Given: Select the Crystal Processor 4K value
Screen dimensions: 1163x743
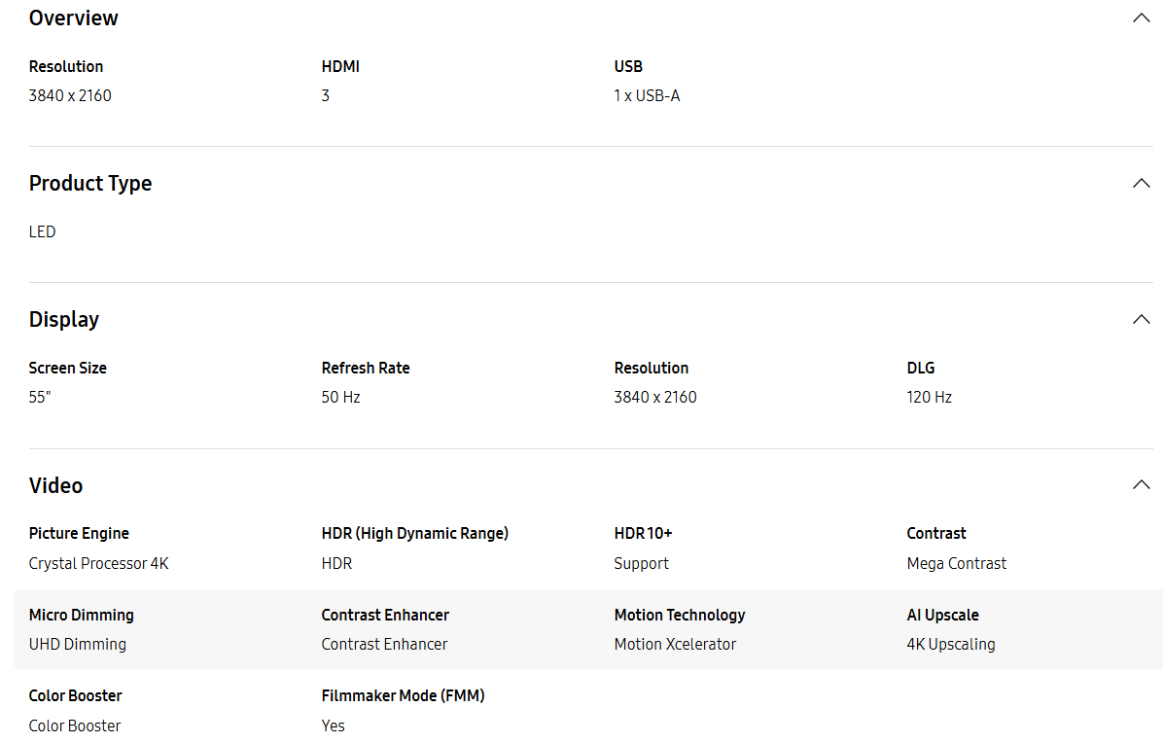Looking at the screenshot, I should click(x=98, y=563).
